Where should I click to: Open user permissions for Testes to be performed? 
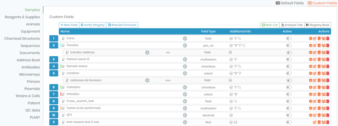(323, 108)
